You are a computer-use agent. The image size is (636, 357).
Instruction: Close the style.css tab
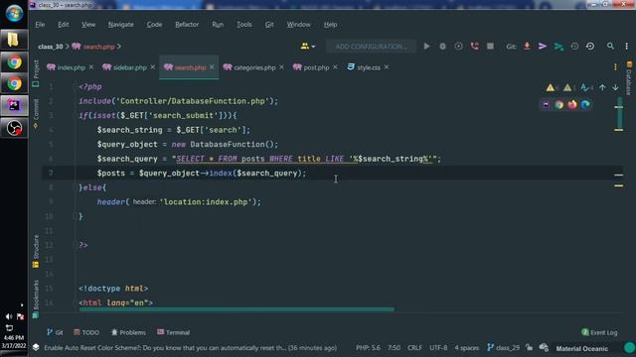pos(387,67)
